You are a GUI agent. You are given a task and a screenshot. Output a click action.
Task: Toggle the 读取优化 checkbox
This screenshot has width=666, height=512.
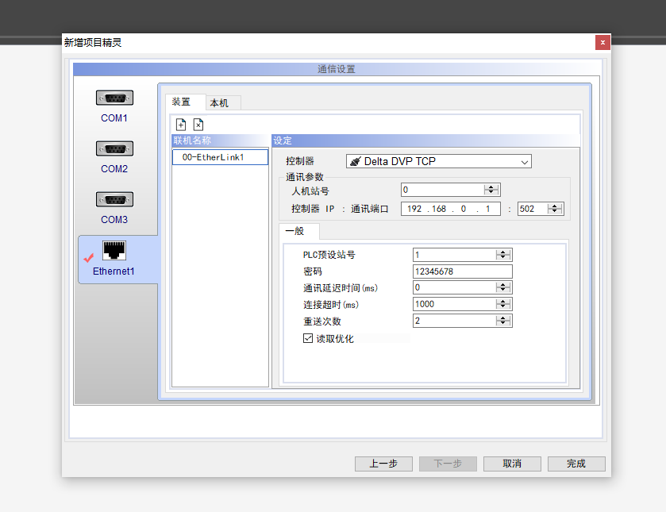309,338
